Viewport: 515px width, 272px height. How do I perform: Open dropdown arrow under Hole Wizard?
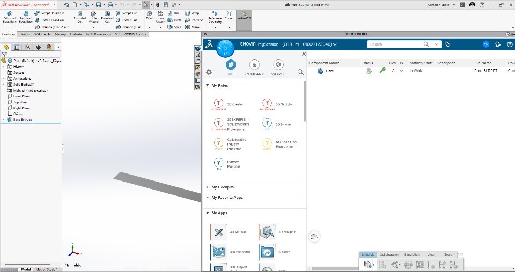click(93, 27)
